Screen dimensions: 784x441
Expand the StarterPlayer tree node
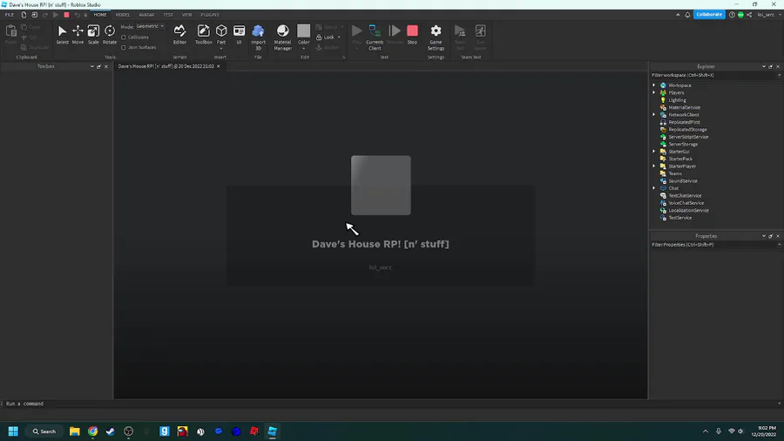654,166
